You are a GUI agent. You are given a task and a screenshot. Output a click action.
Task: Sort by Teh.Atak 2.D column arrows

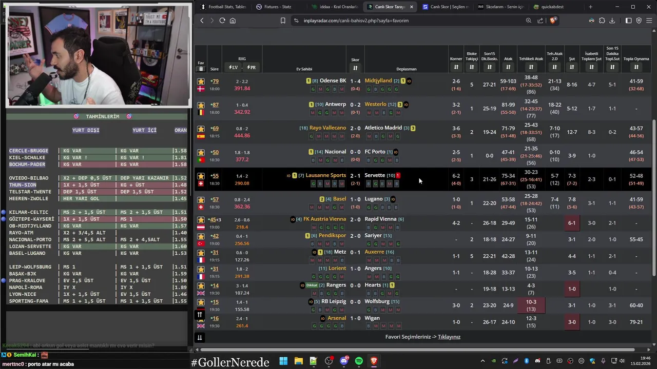click(x=554, y=67)
